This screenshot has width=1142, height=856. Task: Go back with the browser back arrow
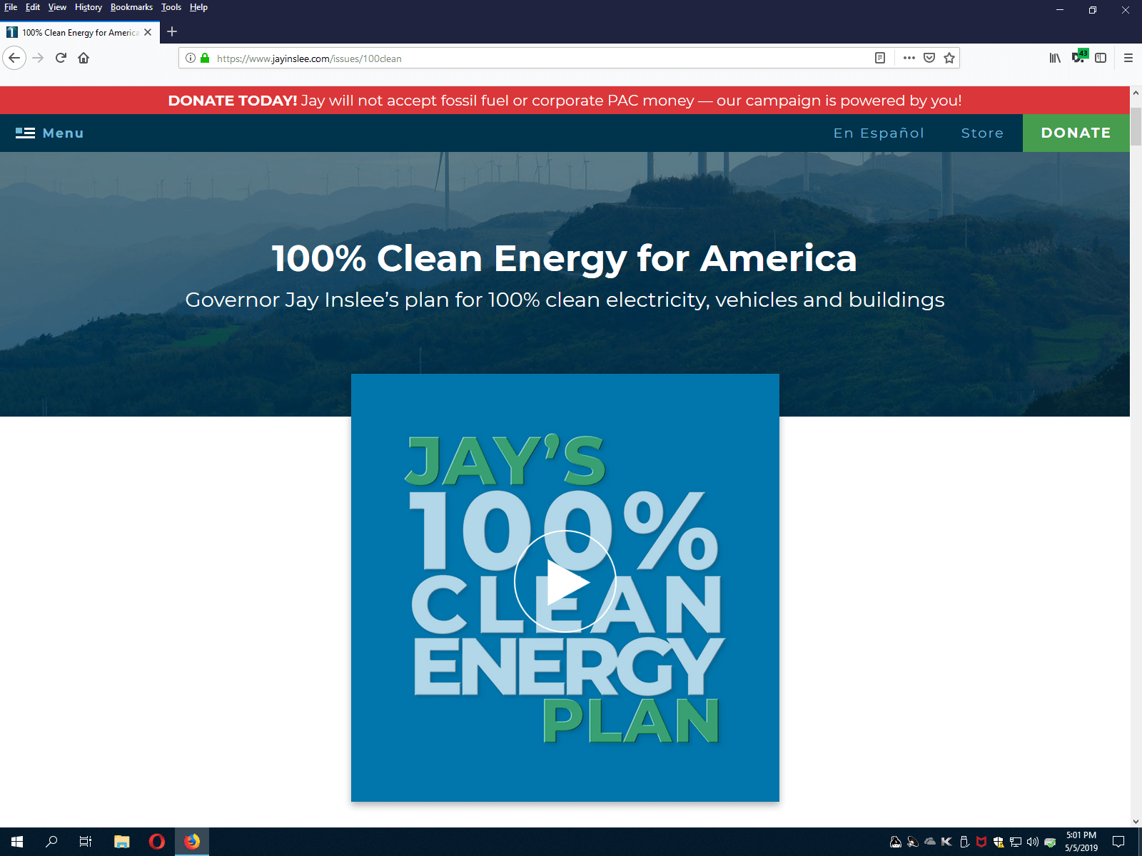point(14,58)
